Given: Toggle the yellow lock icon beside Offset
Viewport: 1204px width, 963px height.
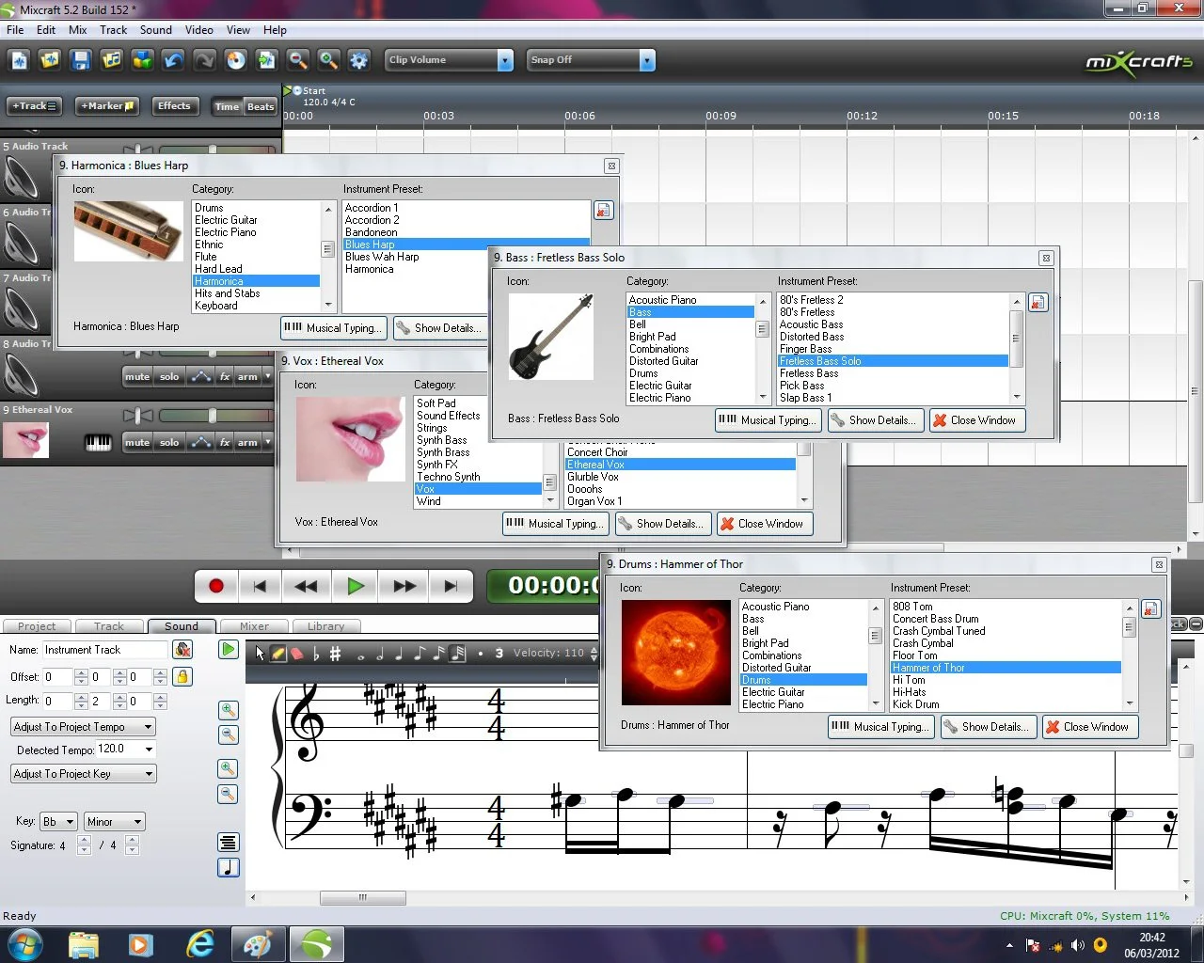Looking at the screenshot, I should pyautogui.click(x=182, y=676).
